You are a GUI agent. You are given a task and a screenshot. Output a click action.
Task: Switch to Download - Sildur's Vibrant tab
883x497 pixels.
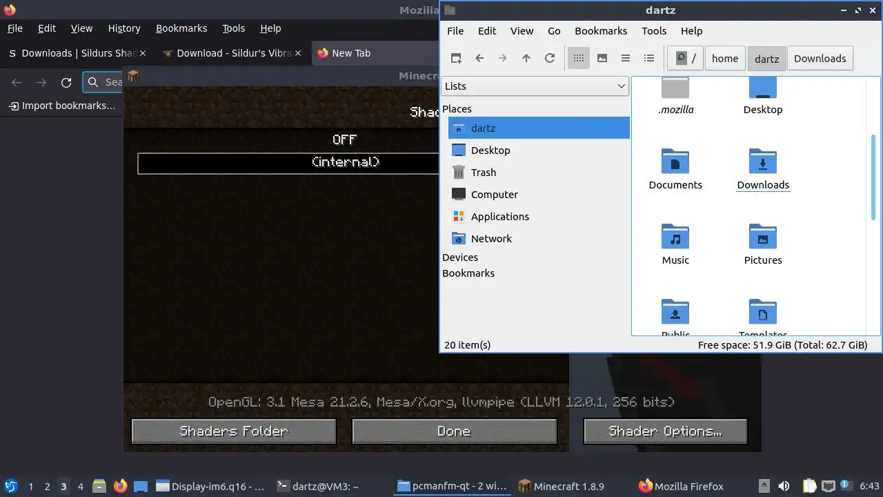[x=232, y=53]
